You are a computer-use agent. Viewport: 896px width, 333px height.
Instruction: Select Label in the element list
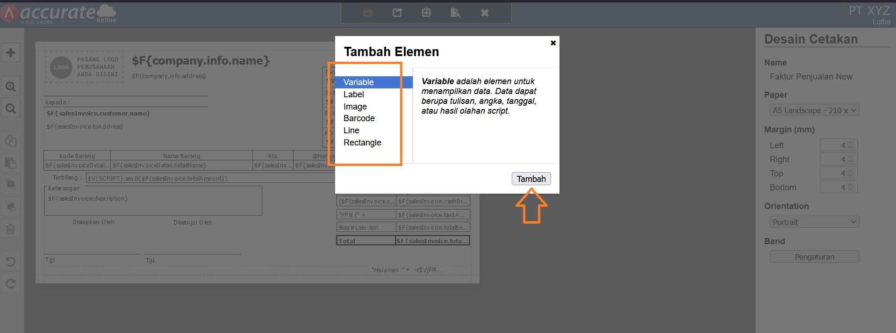353,94
